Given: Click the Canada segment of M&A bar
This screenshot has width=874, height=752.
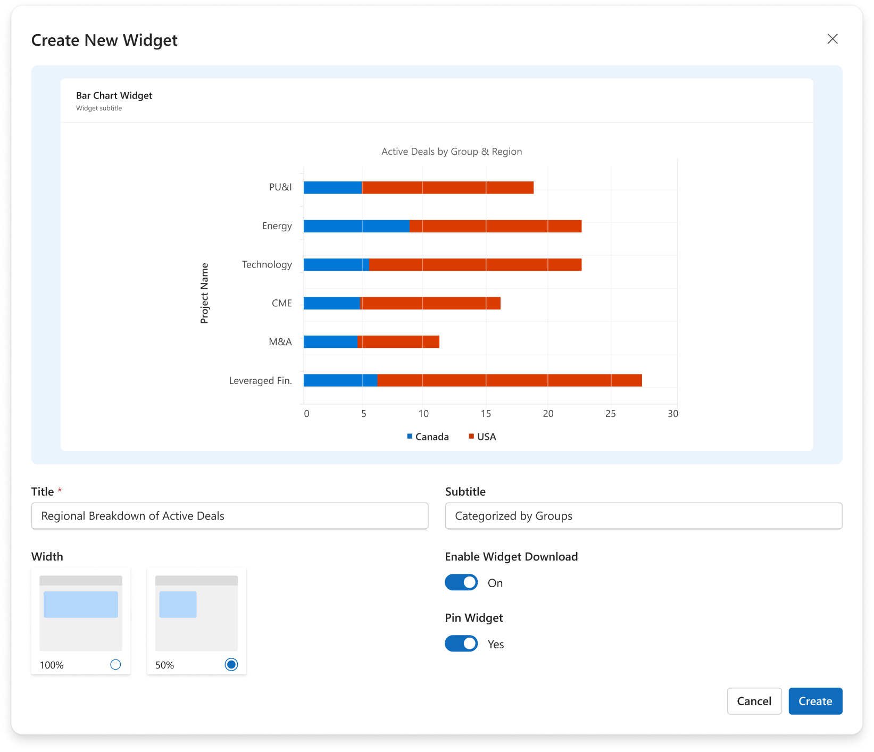Looking at the screenshot, I should pos(330,342).
